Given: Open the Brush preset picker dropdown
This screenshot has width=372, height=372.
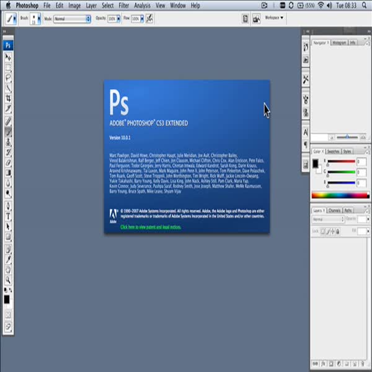Looking at the screenshot, I should (38, 19).
